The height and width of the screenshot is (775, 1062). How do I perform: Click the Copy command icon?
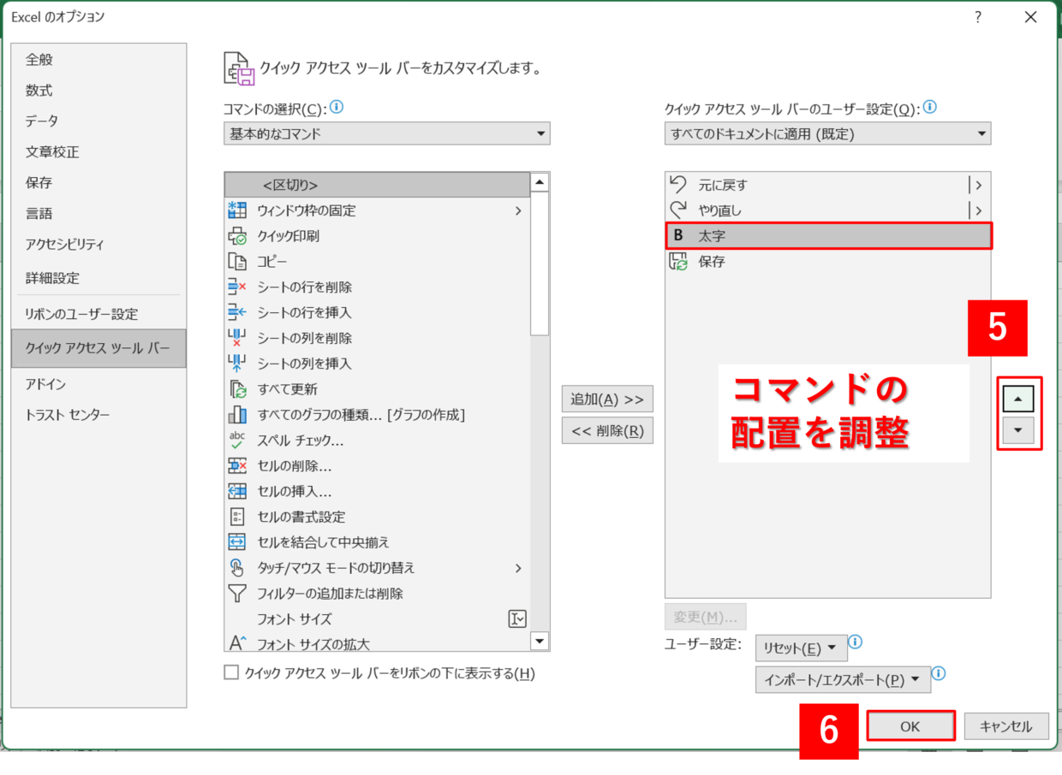237,262
